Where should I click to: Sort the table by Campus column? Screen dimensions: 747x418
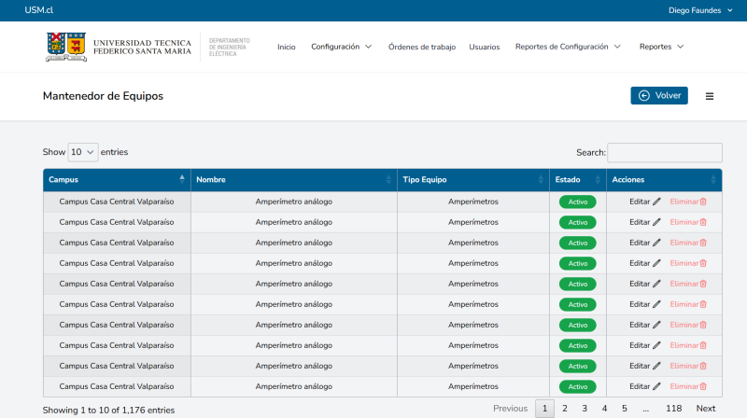(x=117, y=180)
